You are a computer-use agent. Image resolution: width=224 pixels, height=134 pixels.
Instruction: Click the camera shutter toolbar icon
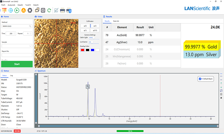point(30,10)
